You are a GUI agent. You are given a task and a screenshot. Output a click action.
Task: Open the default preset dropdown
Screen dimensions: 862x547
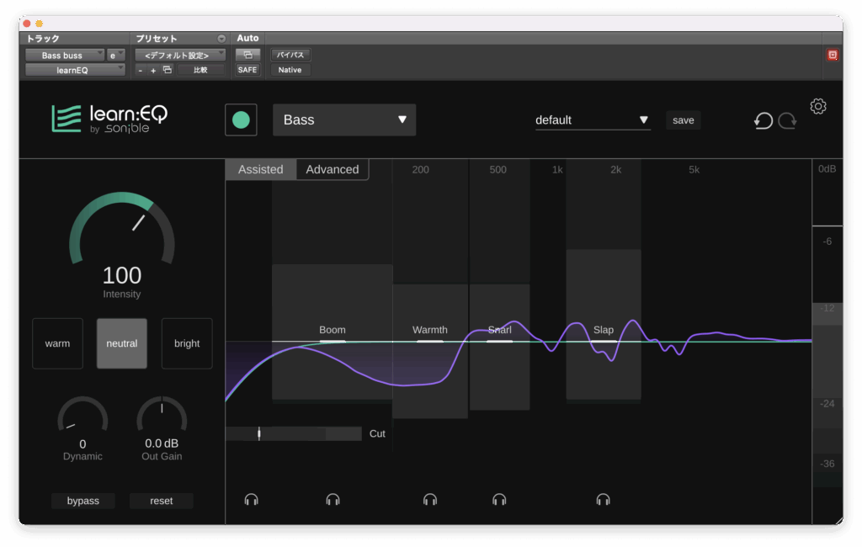click(x=593, y=119)
